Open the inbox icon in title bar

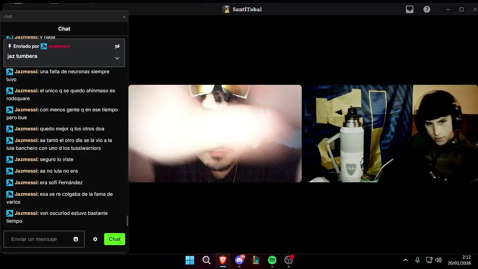(x=410, y=9)
